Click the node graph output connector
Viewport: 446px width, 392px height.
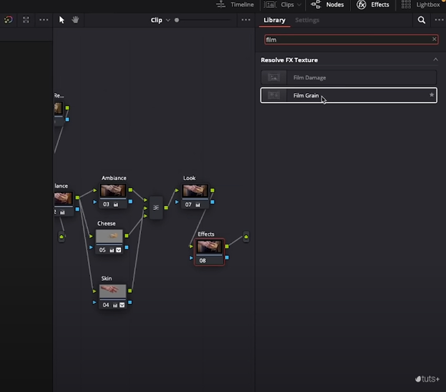[246, 237]
